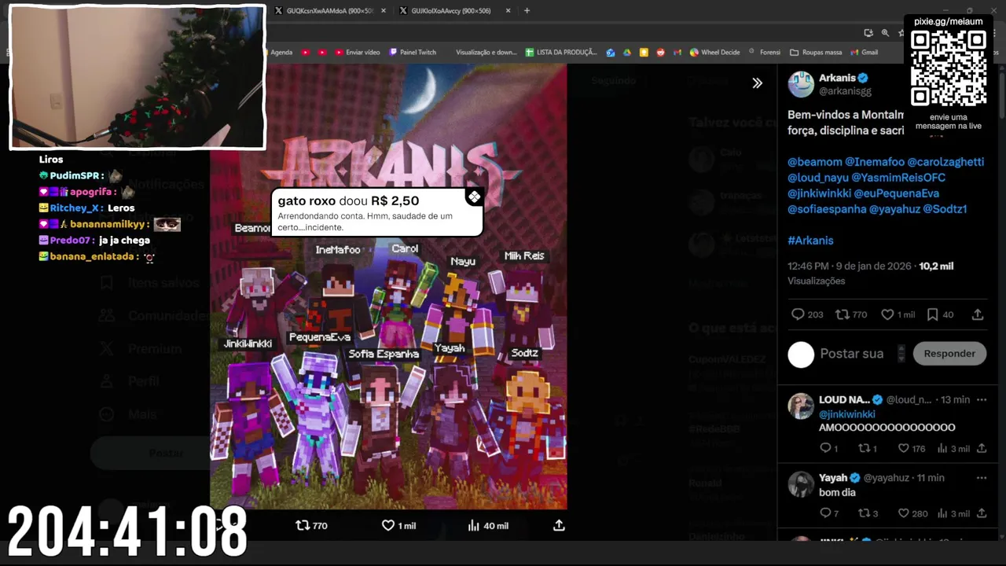Image resolution: width=1006 pixels, height=566 pixels.
Task: Select '10,2 mil' views text
Action: [936, 266]
